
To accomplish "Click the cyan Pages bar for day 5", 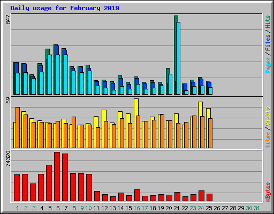I will tap(50, 74).
